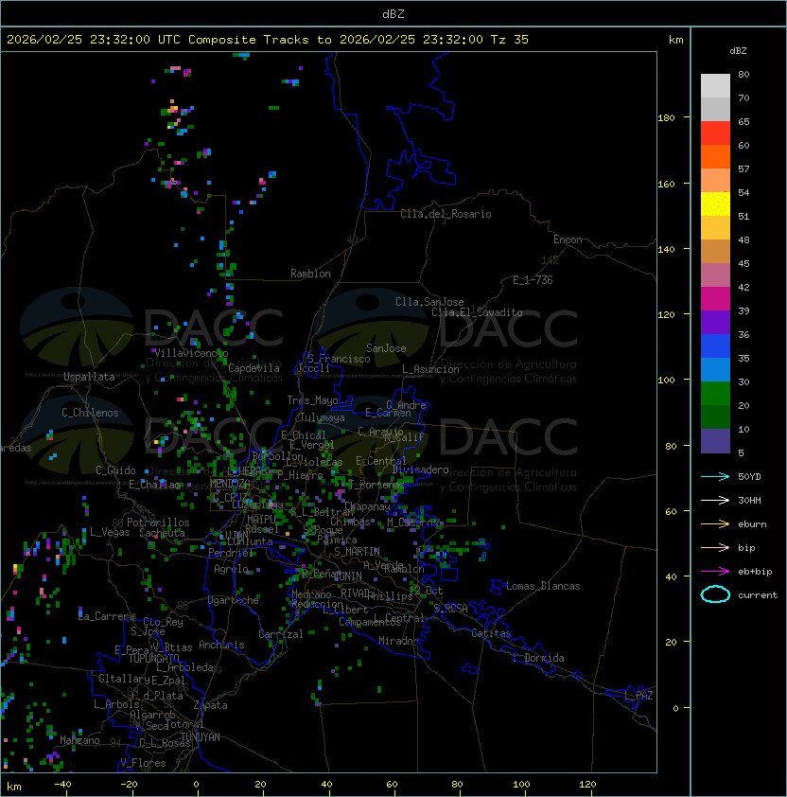Viewport: 787px width, 797px height.
Task: Click the 'Clla.SanJose' map label
Action: point(429,302)
